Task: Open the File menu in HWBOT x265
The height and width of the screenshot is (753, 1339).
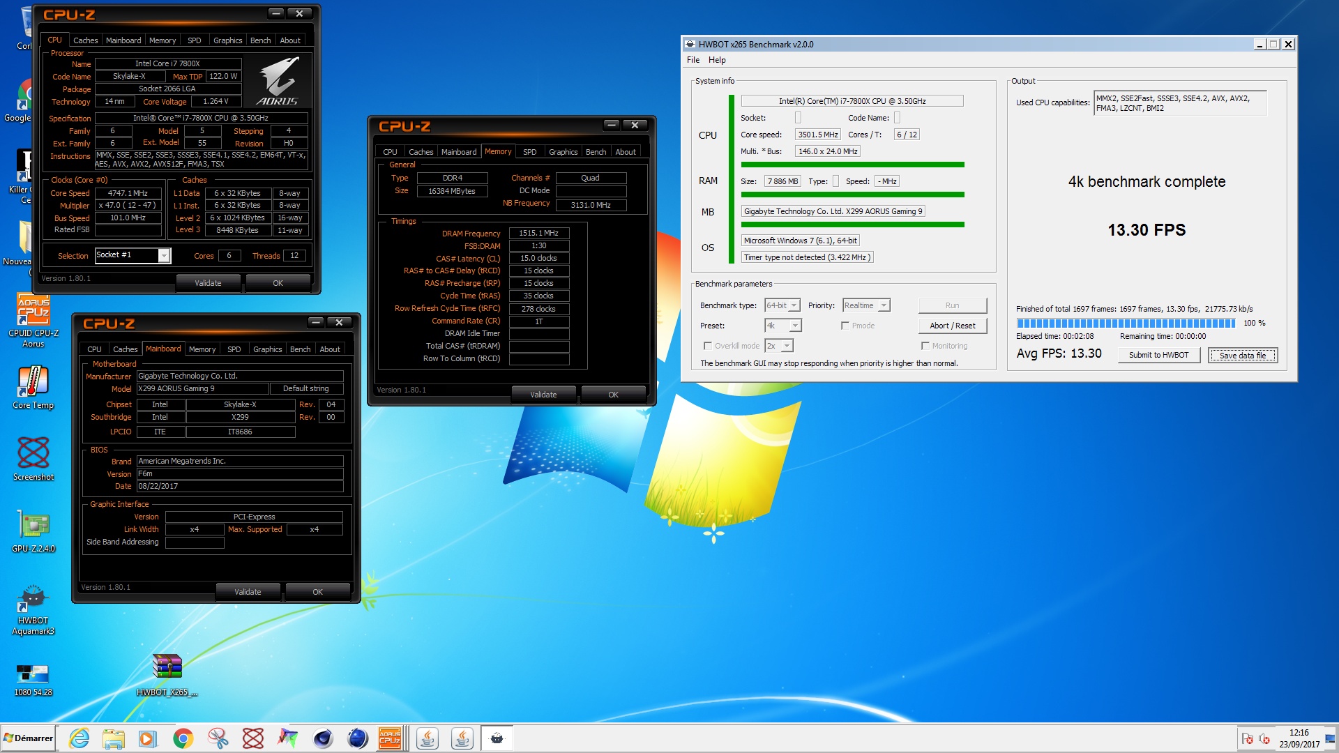Action: (693, 60)
